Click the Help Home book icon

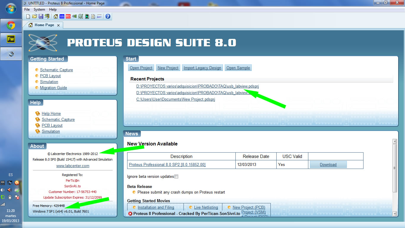pyautogui.click(x=38, y=113)
